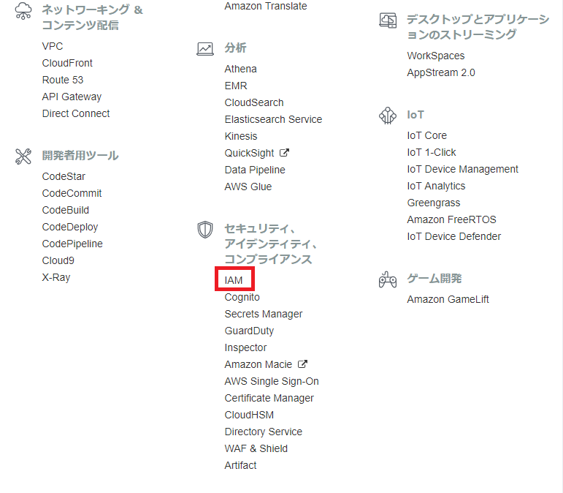The height and width of the screenshot is (493, 563).
Task: Open CodePipeline
Action: pyautogui.click(x=72, y=244)
